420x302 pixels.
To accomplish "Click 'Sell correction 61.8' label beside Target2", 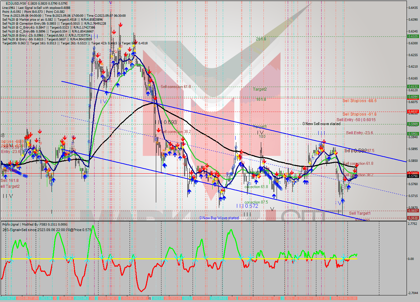I will (x=176, y=87).
